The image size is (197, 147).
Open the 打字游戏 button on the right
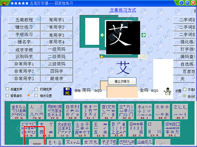185,49
